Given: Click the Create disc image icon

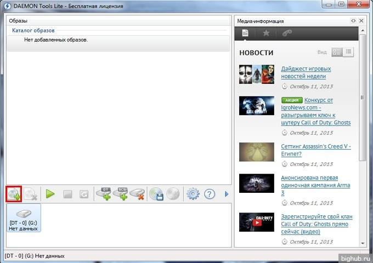Looking at the screenshot, I should tap(156, 194).
